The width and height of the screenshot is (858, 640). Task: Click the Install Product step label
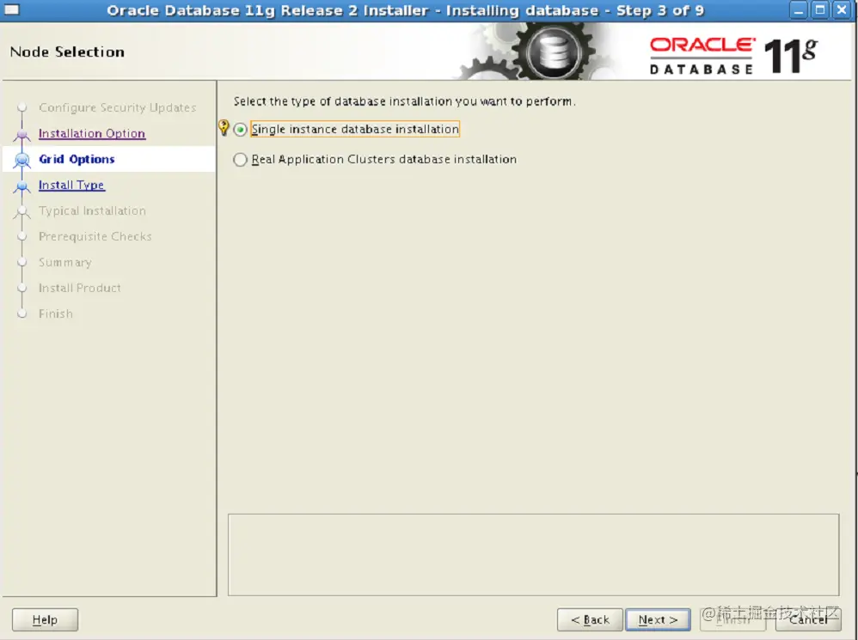tap(80, 288)
